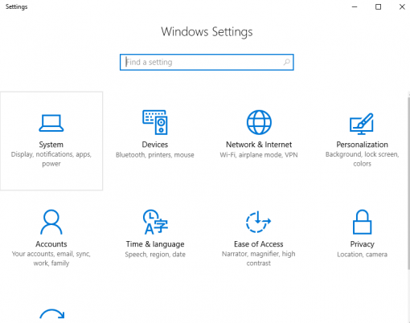Image resolution: width=410 pixels, height=323 pixels.
Task: Open the Time & language icon
Action: pyautogui.click(x=155, y=222)
